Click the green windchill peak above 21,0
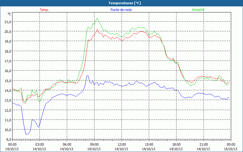The image size is (243, 152). [x=97, y=18]
